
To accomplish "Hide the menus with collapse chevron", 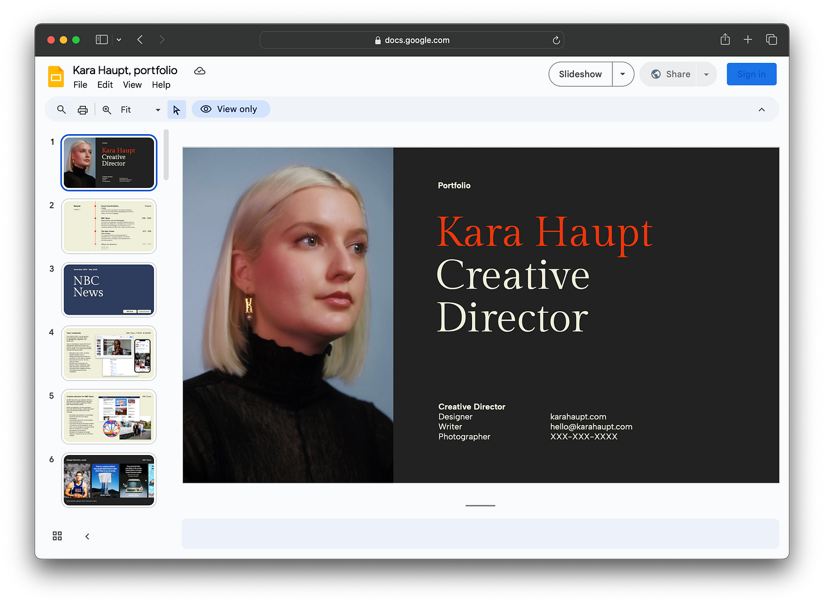I will click(x=761, y=110).
